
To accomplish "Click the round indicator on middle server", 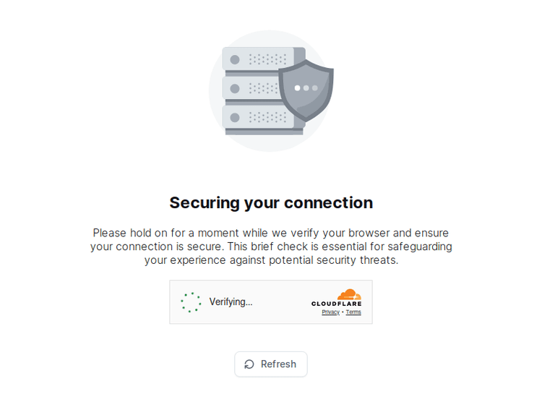I will pyautogui.click(x=235, y=88).
